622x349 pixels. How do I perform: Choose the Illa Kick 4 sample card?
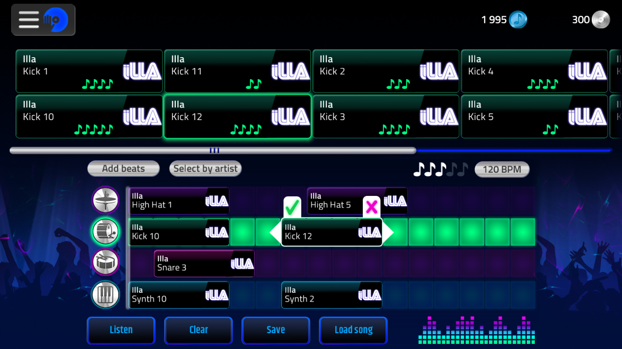[x=534, y=71]
